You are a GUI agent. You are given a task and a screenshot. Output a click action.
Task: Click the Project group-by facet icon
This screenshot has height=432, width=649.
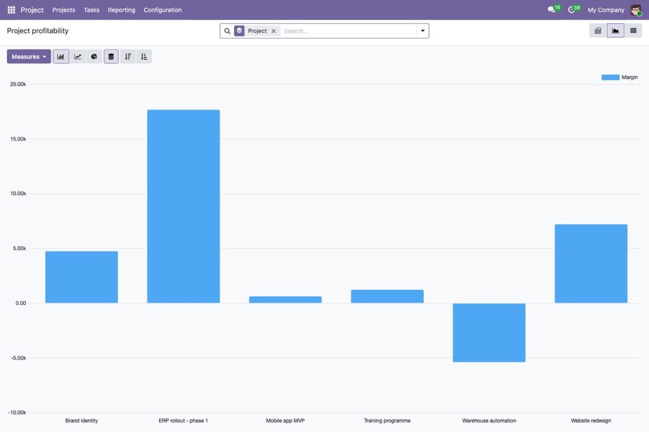[240, 31]
